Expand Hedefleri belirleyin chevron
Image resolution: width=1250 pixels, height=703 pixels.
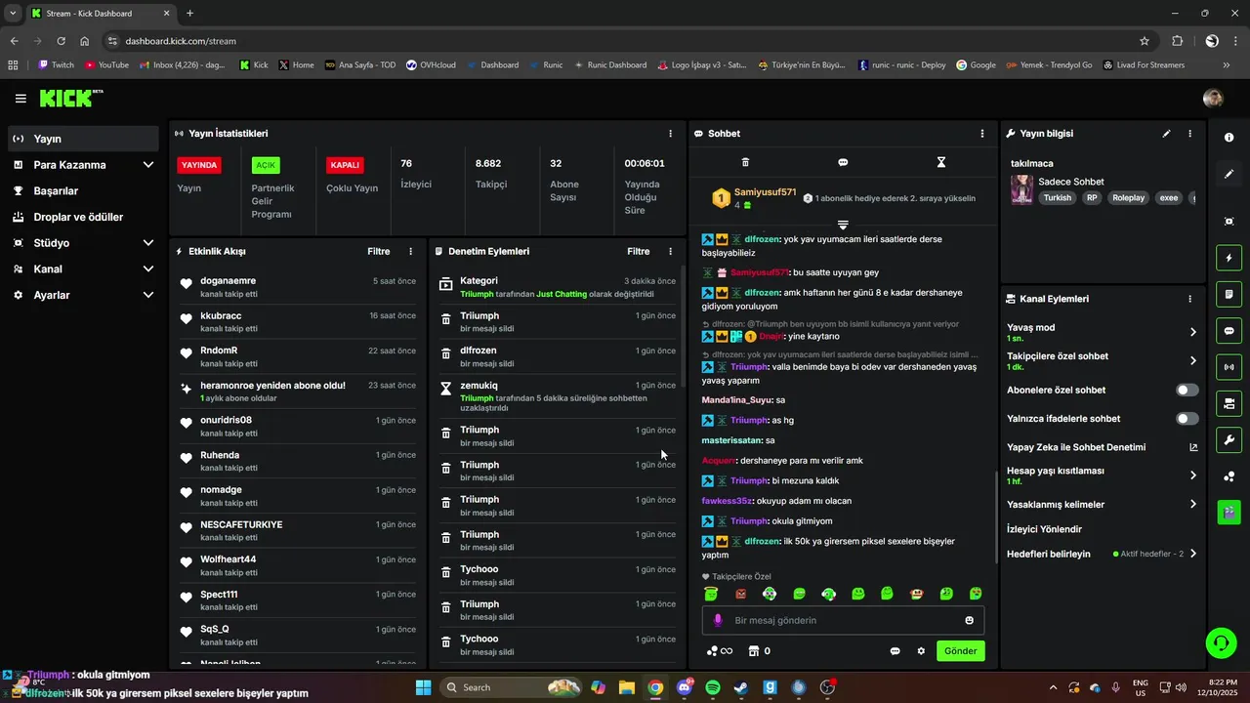(1192, 554)
